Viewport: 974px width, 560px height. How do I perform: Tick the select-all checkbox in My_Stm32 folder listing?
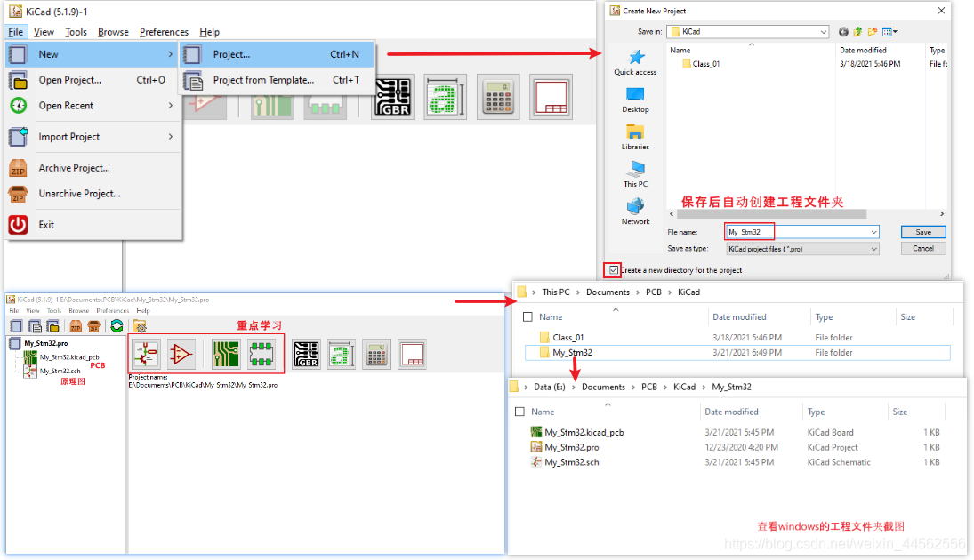(x=520, y=412)
